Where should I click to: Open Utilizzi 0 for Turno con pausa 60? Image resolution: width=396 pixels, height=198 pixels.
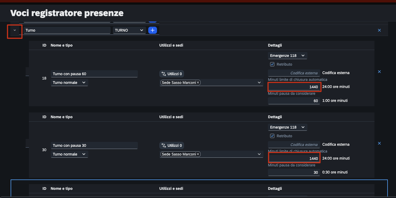click(172, 74)
